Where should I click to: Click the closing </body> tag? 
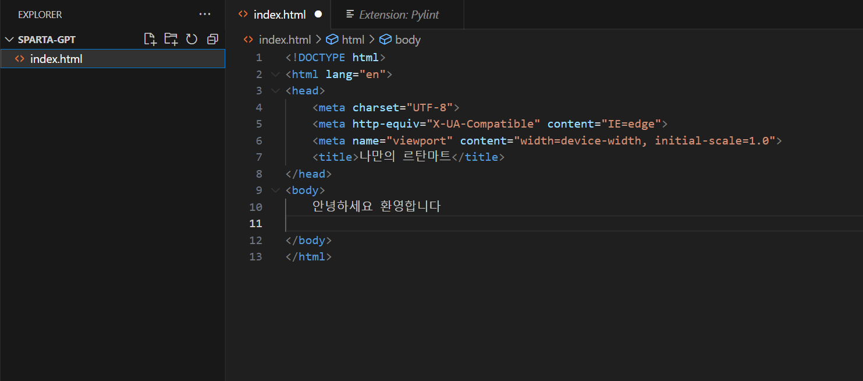pos(309,241)
